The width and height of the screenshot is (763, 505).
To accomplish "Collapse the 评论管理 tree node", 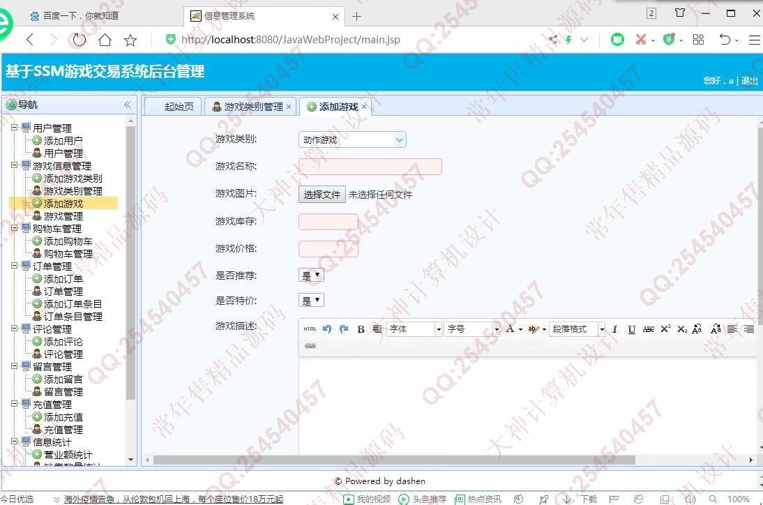I will 14,329.
